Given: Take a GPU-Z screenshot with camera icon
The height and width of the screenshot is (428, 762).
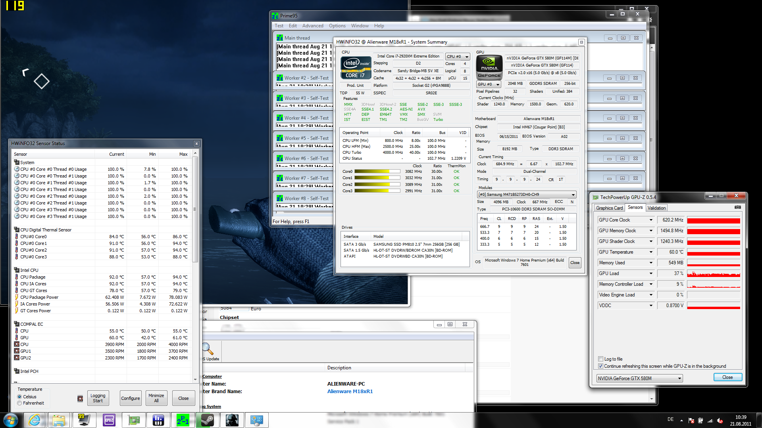Looking at the screenshot, I should 737,207.
